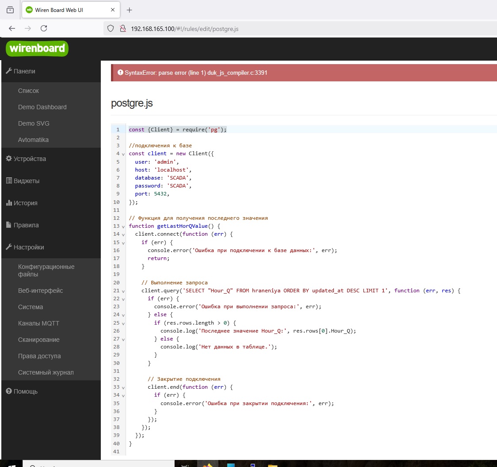Collapse the code fold at line 33

point(123,388)
